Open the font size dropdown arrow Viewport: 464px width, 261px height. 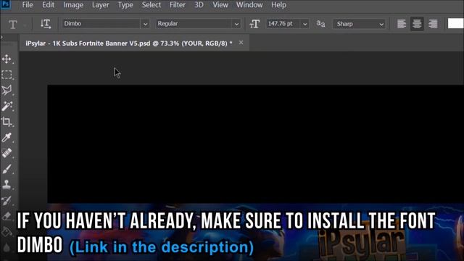[x=304, y=24]
